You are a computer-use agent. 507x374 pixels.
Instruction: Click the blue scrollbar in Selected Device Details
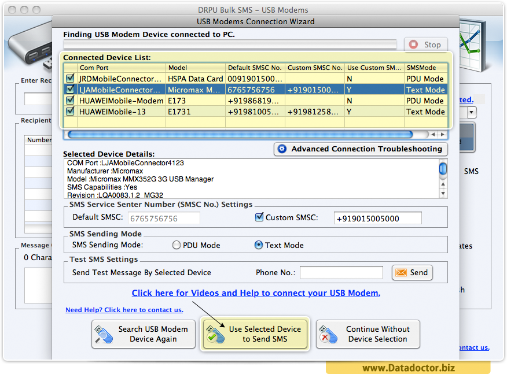(442, 168)
